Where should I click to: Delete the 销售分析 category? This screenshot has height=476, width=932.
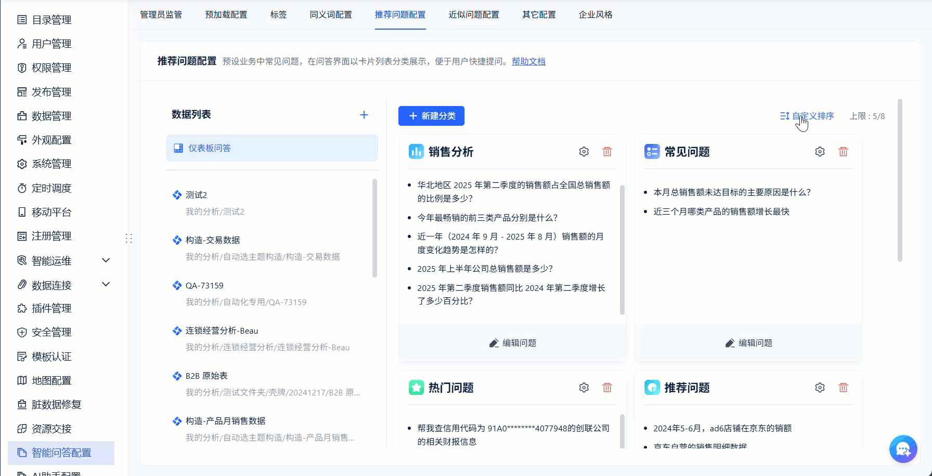pos(607,152)
